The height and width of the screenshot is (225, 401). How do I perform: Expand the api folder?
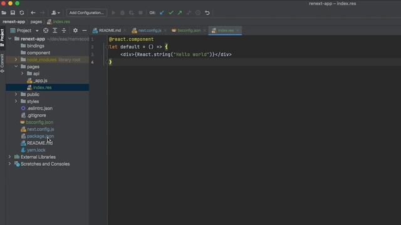[x=23, y=74]
